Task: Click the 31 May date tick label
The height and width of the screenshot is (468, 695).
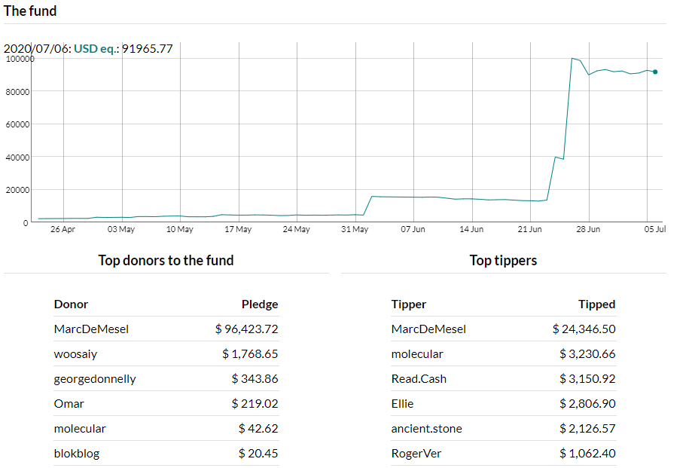Action: [x=355, y=229]
